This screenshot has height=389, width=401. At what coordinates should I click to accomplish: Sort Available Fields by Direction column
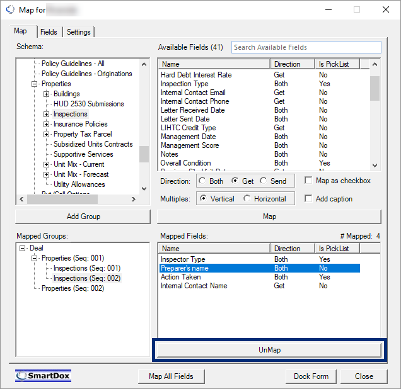[x=293, y=64]
